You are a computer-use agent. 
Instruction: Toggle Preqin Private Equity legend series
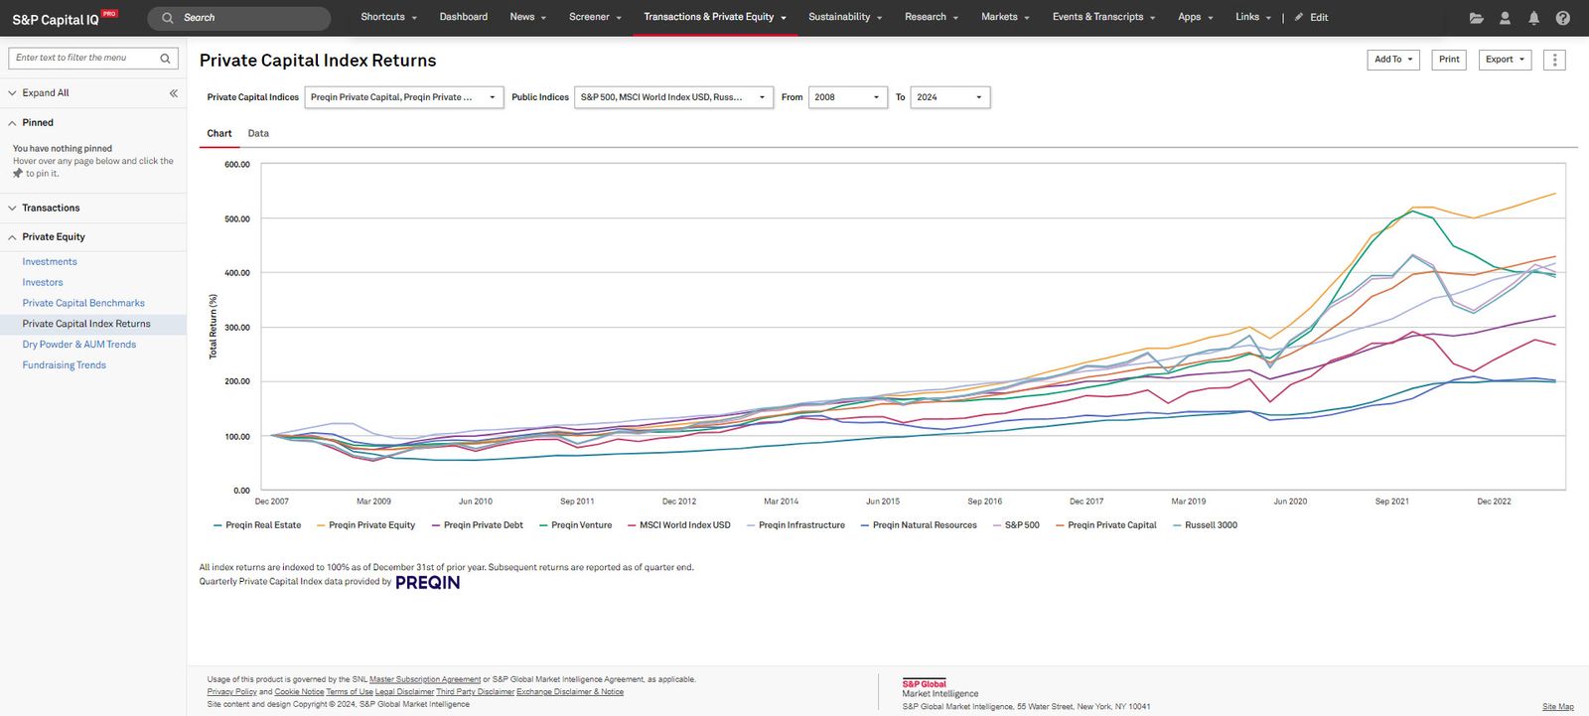(x=365, y=525)
